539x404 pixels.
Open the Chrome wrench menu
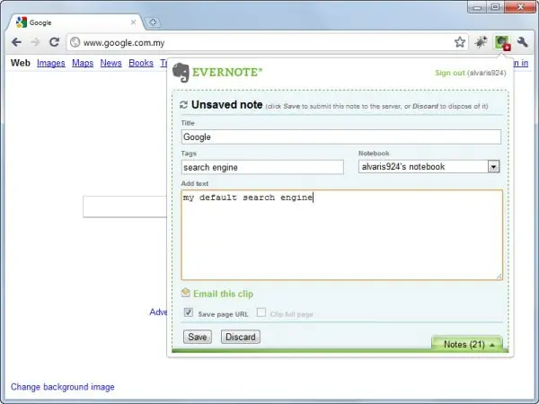(x=523, y=42)
